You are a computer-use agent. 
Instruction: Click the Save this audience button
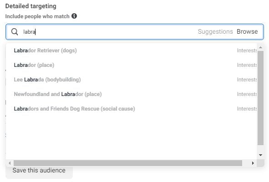pos(39,171)
